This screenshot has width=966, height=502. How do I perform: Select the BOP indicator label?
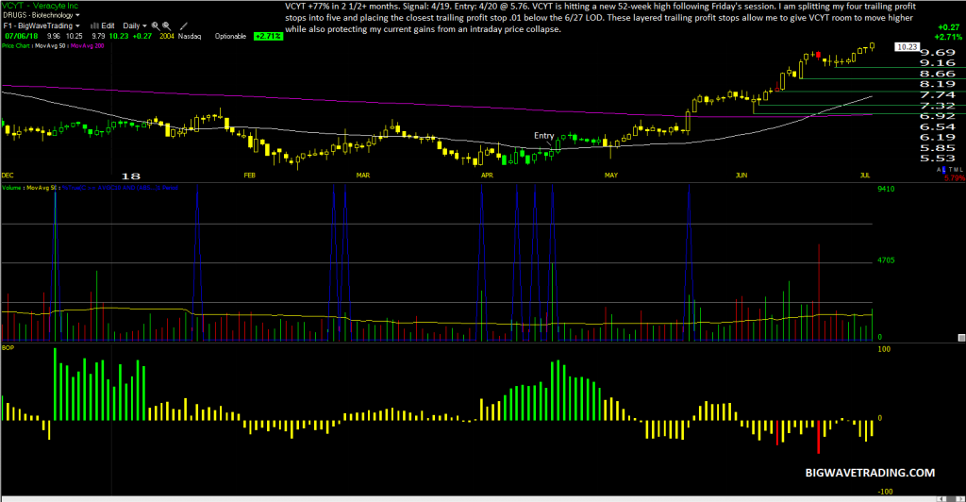[8, 348]
